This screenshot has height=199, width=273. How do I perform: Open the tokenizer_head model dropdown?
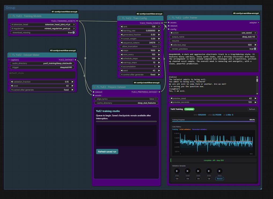[x=43, y=25]
